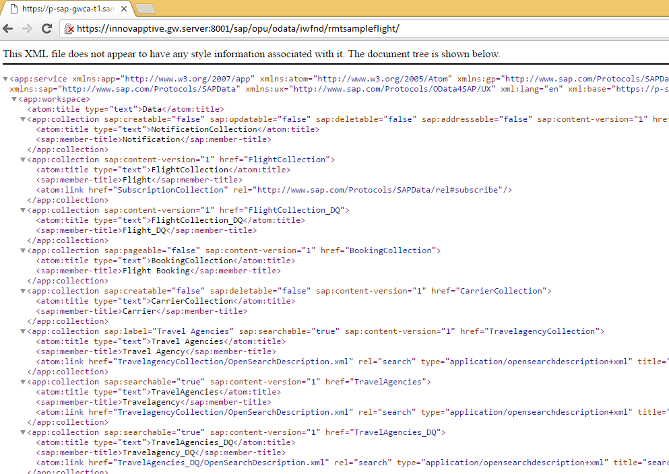Collapse the CarrierCollection node

(24, 291)
